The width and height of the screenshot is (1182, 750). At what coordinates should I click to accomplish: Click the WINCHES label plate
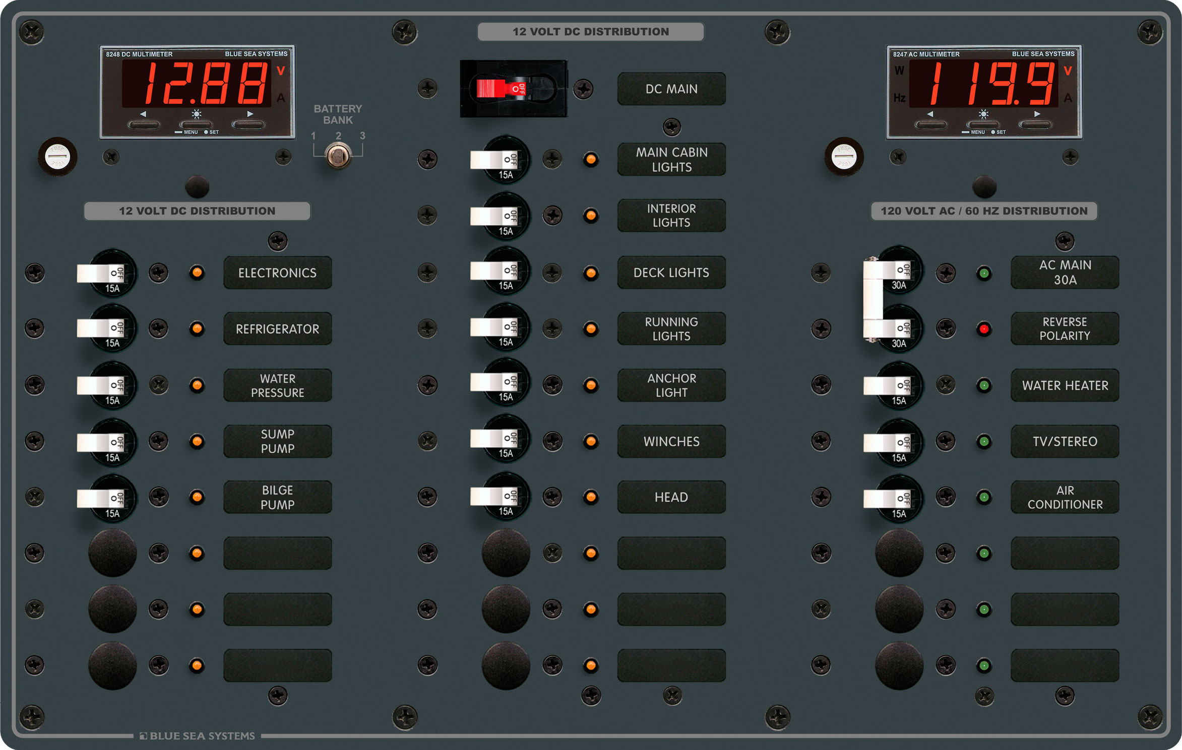pos(671,441)
